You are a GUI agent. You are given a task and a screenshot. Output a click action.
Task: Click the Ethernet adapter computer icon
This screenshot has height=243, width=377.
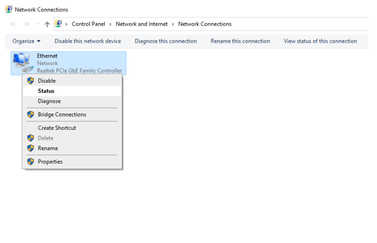(23, 63)
